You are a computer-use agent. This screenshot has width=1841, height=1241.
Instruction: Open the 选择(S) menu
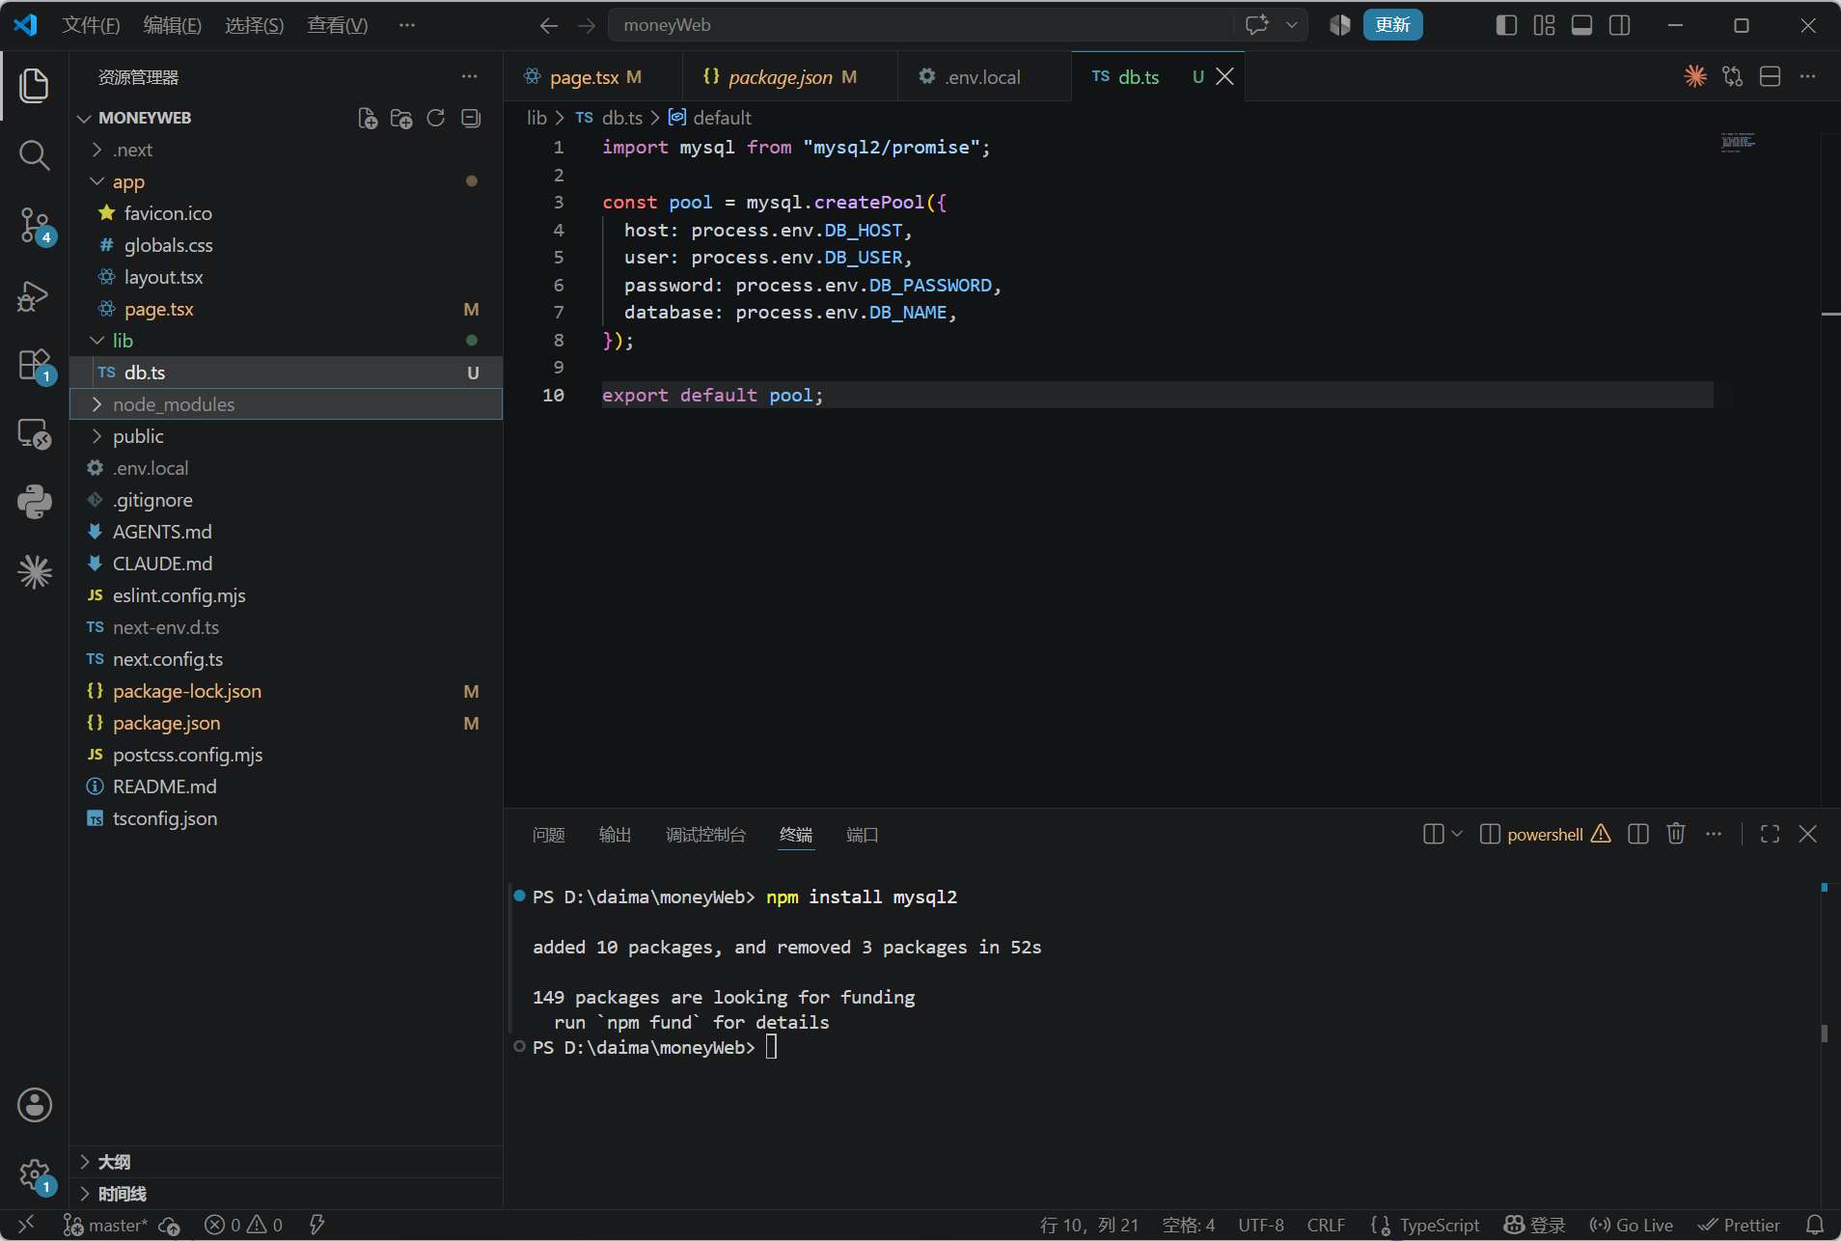(255, 25)
